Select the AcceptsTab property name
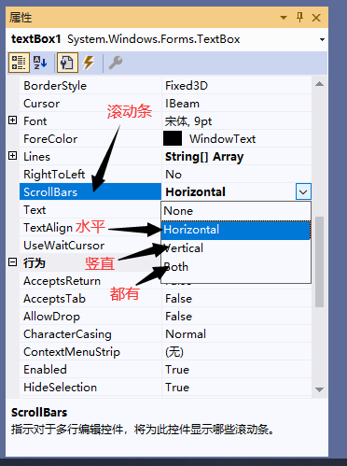 pos(54,299)
